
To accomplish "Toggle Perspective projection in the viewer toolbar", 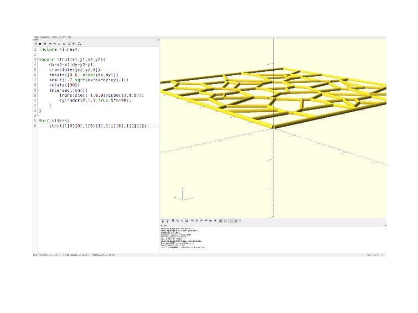I will click(221, 221).
